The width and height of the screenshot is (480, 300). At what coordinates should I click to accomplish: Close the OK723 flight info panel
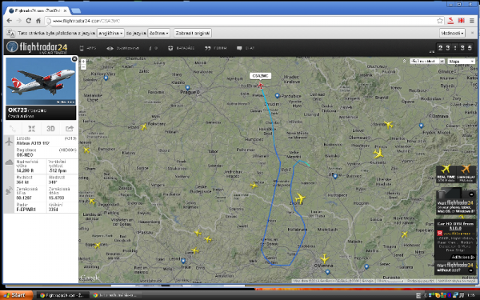pyautogui.click(x=74, y=58)
